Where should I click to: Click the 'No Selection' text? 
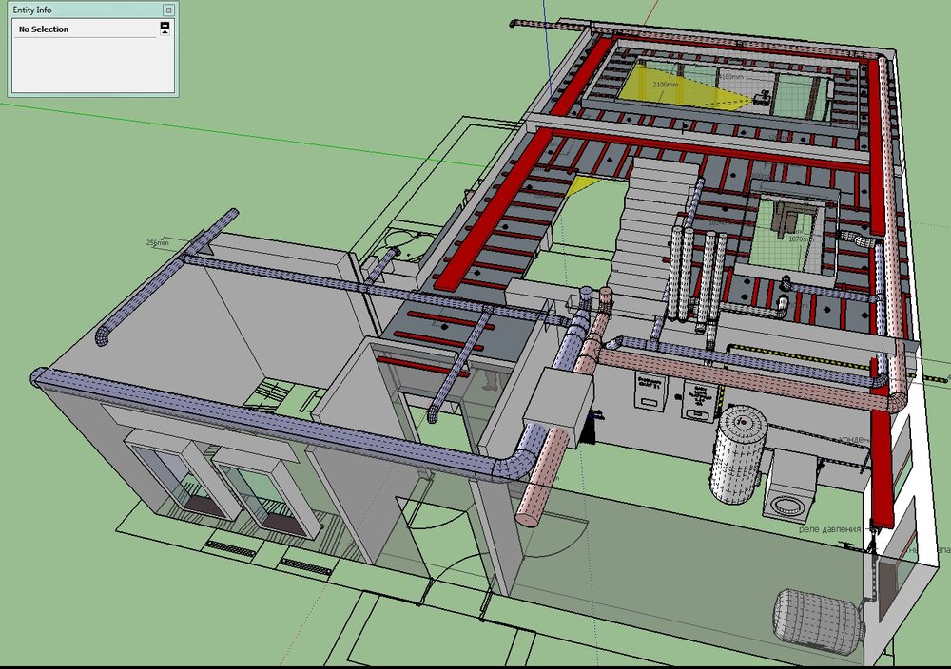pos(44,29)
